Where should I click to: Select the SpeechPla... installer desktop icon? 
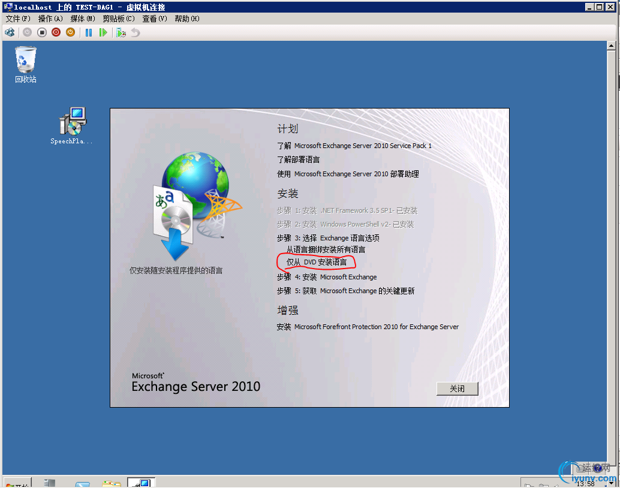[71, 125]
